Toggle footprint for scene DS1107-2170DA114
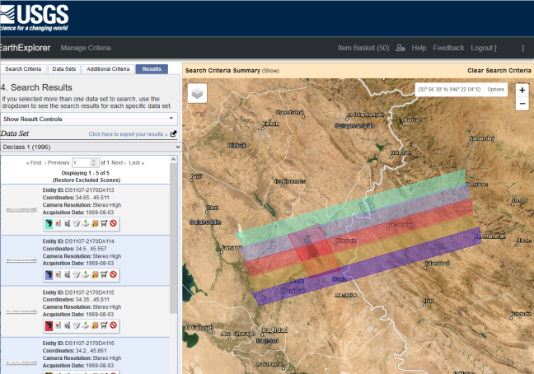 click(x=49, y=274)
